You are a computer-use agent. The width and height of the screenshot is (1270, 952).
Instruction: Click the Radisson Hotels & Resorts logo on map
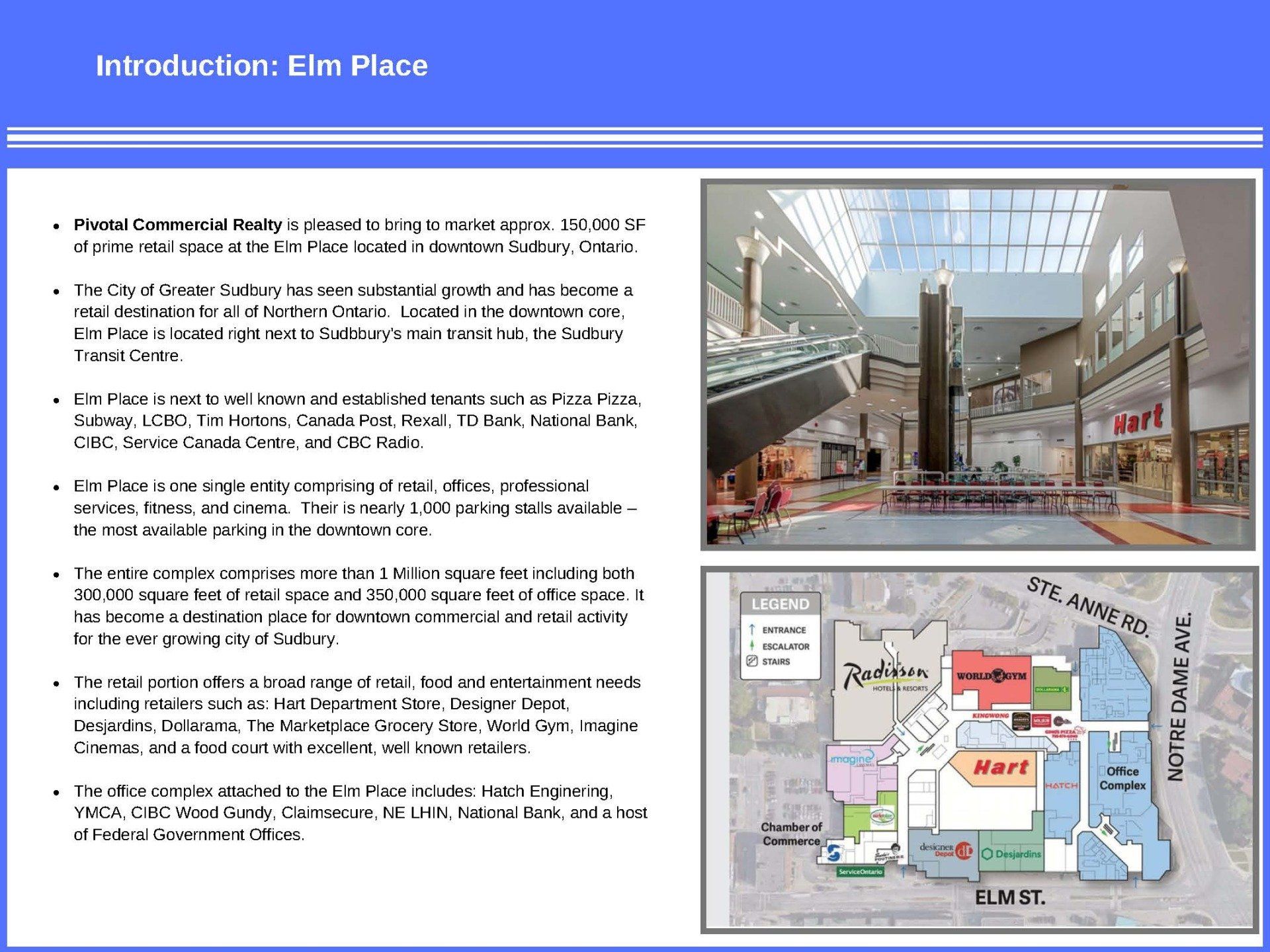[886, 676]
